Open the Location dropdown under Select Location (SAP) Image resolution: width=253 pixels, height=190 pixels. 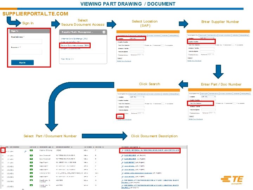pyautogui.click(x=137, y=39)
